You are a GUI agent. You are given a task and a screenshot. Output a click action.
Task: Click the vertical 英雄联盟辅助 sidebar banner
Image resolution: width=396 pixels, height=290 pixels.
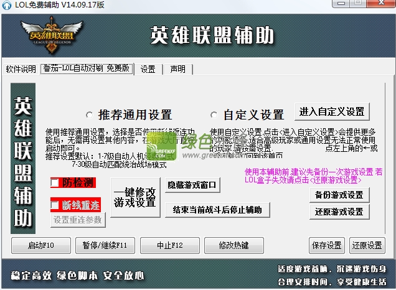23,158
